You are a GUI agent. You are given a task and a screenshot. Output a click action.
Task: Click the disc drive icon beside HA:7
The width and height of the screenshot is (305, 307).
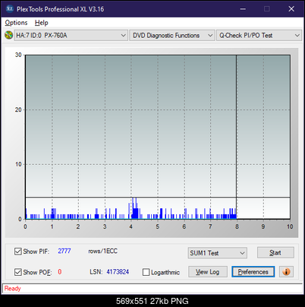click(8, 35)
